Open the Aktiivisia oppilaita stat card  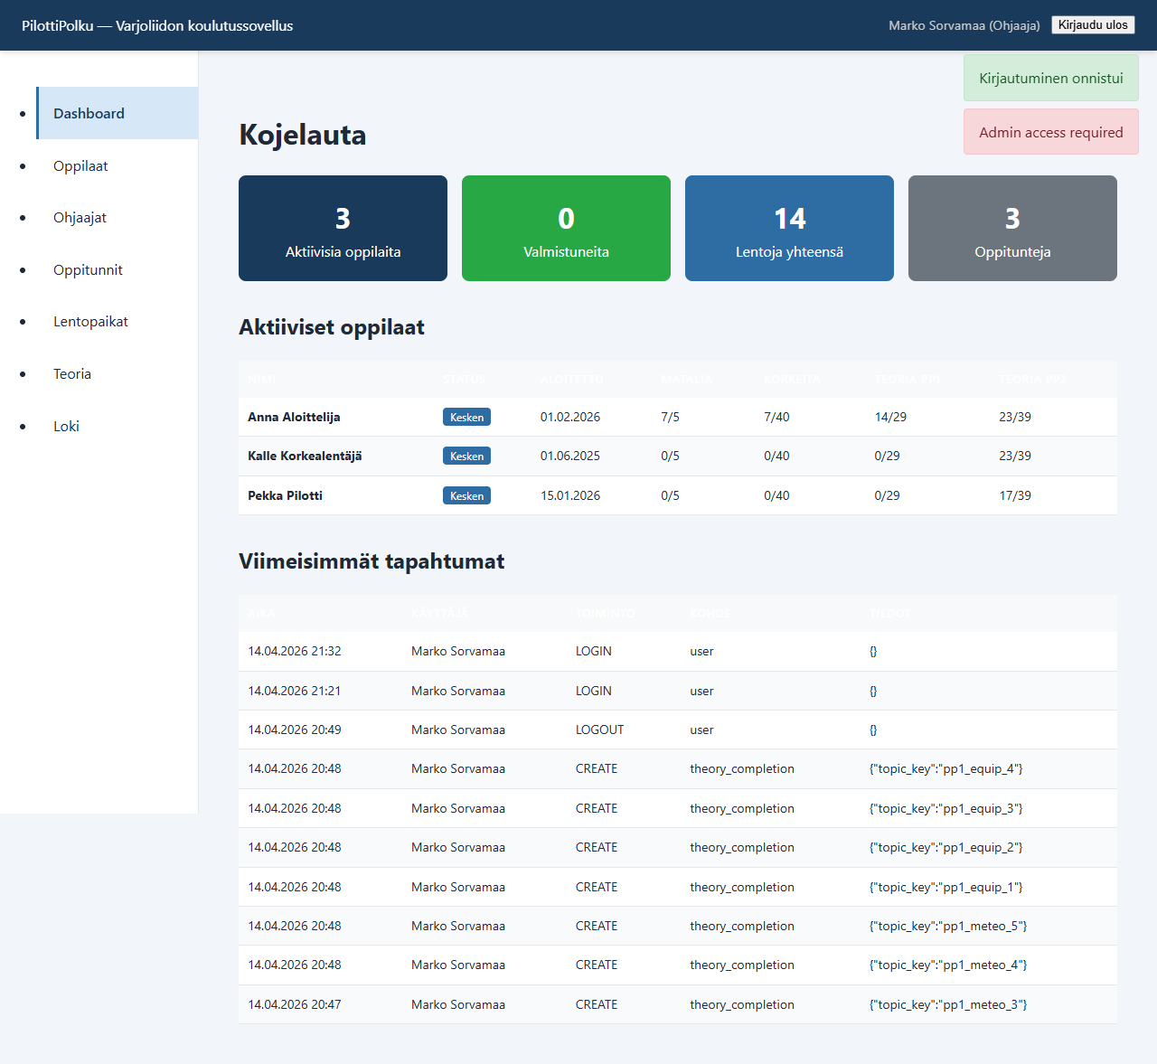[343, 228]
